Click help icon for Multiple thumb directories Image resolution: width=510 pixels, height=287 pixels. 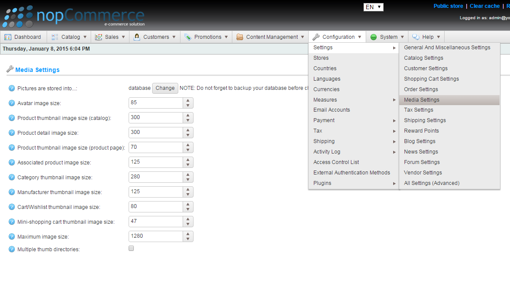tap(12, 249)
